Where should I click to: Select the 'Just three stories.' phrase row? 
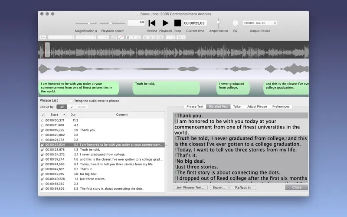tap(102, 179)
